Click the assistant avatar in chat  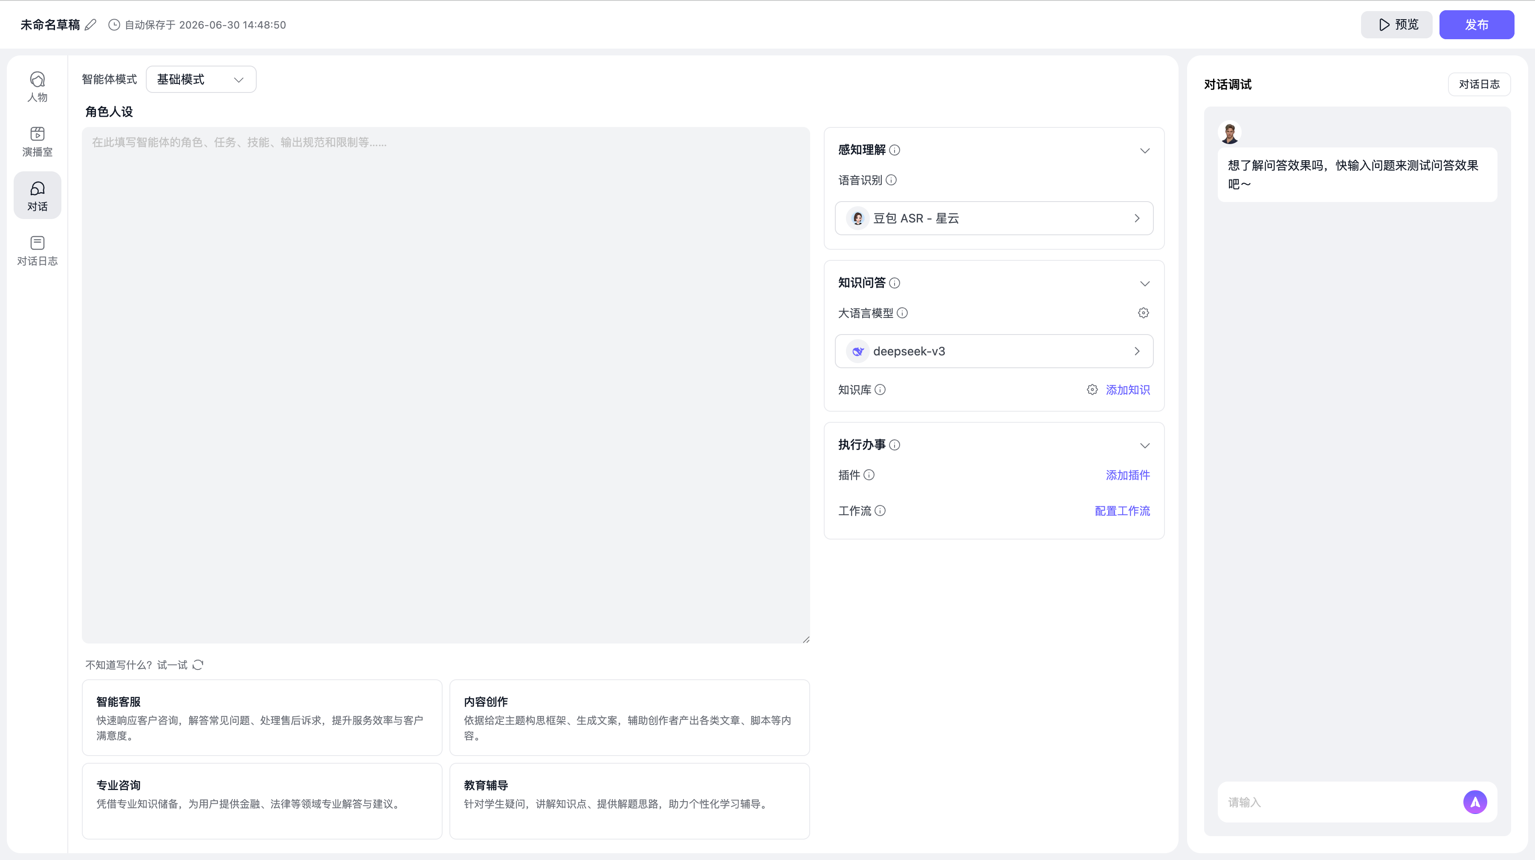tap(1229, 133)
